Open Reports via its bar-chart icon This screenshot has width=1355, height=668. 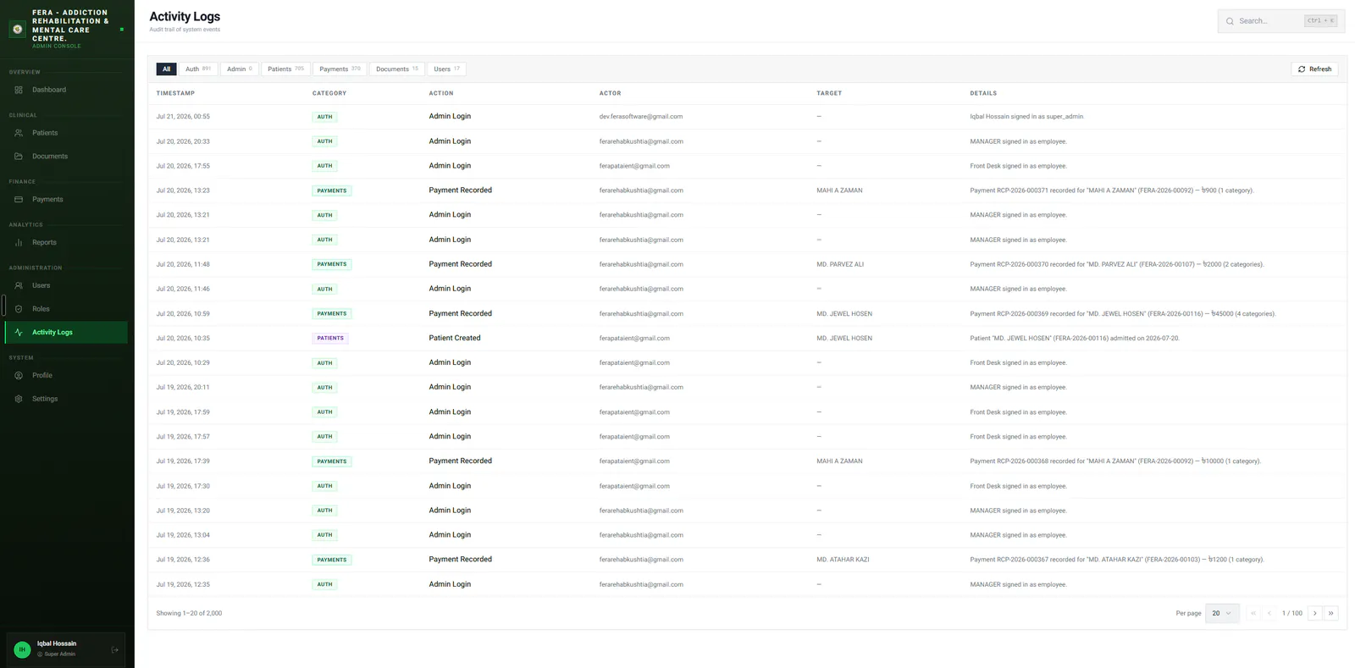click(19, 243)
